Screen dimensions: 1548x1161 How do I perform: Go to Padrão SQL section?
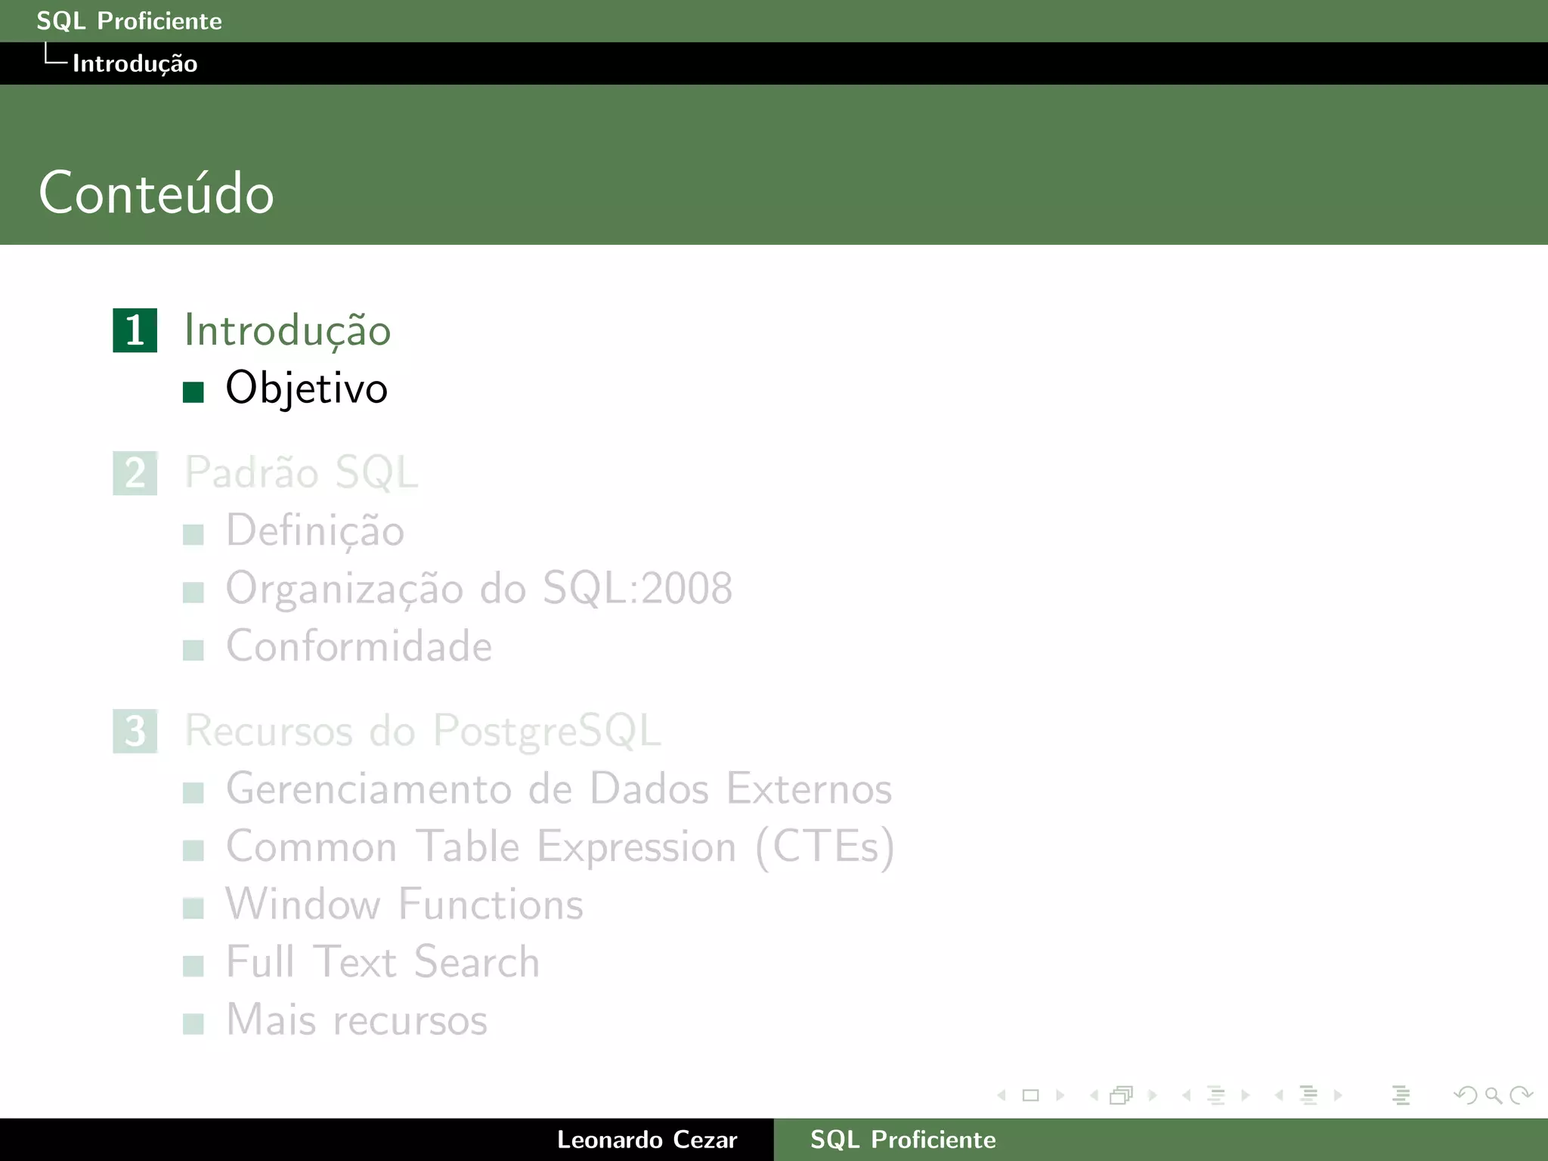pos(301,473)
